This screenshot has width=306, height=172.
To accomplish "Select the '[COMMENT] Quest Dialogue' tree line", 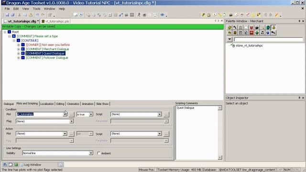I will point(45,54).
